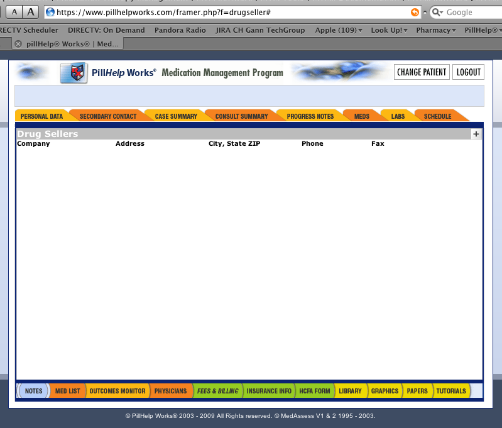Click the Logout button
The image size is (502, 428).
point(468,72)
